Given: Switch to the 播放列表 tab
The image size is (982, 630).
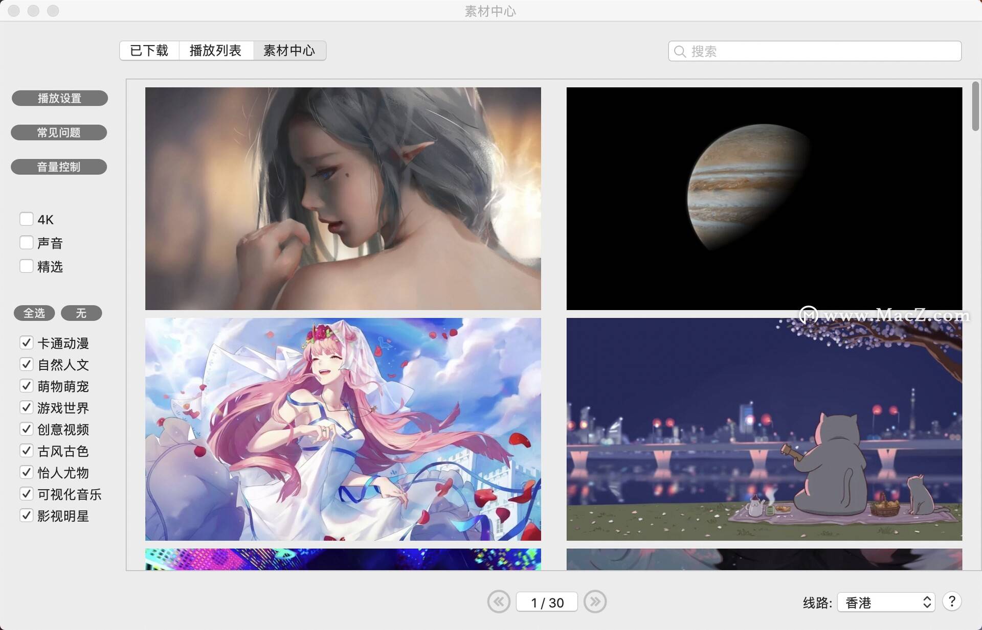Looking at the screenshot, I should point(215,51).
